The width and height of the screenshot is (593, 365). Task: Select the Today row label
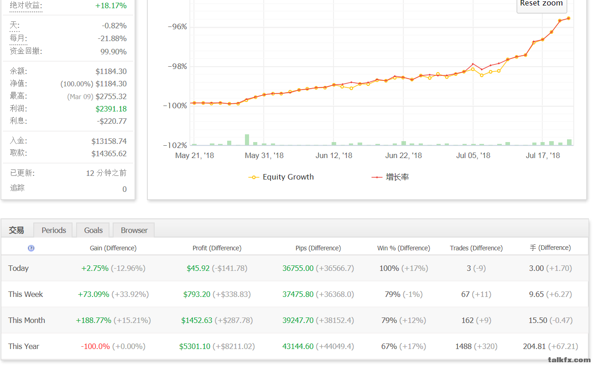(x=18, y=268)
